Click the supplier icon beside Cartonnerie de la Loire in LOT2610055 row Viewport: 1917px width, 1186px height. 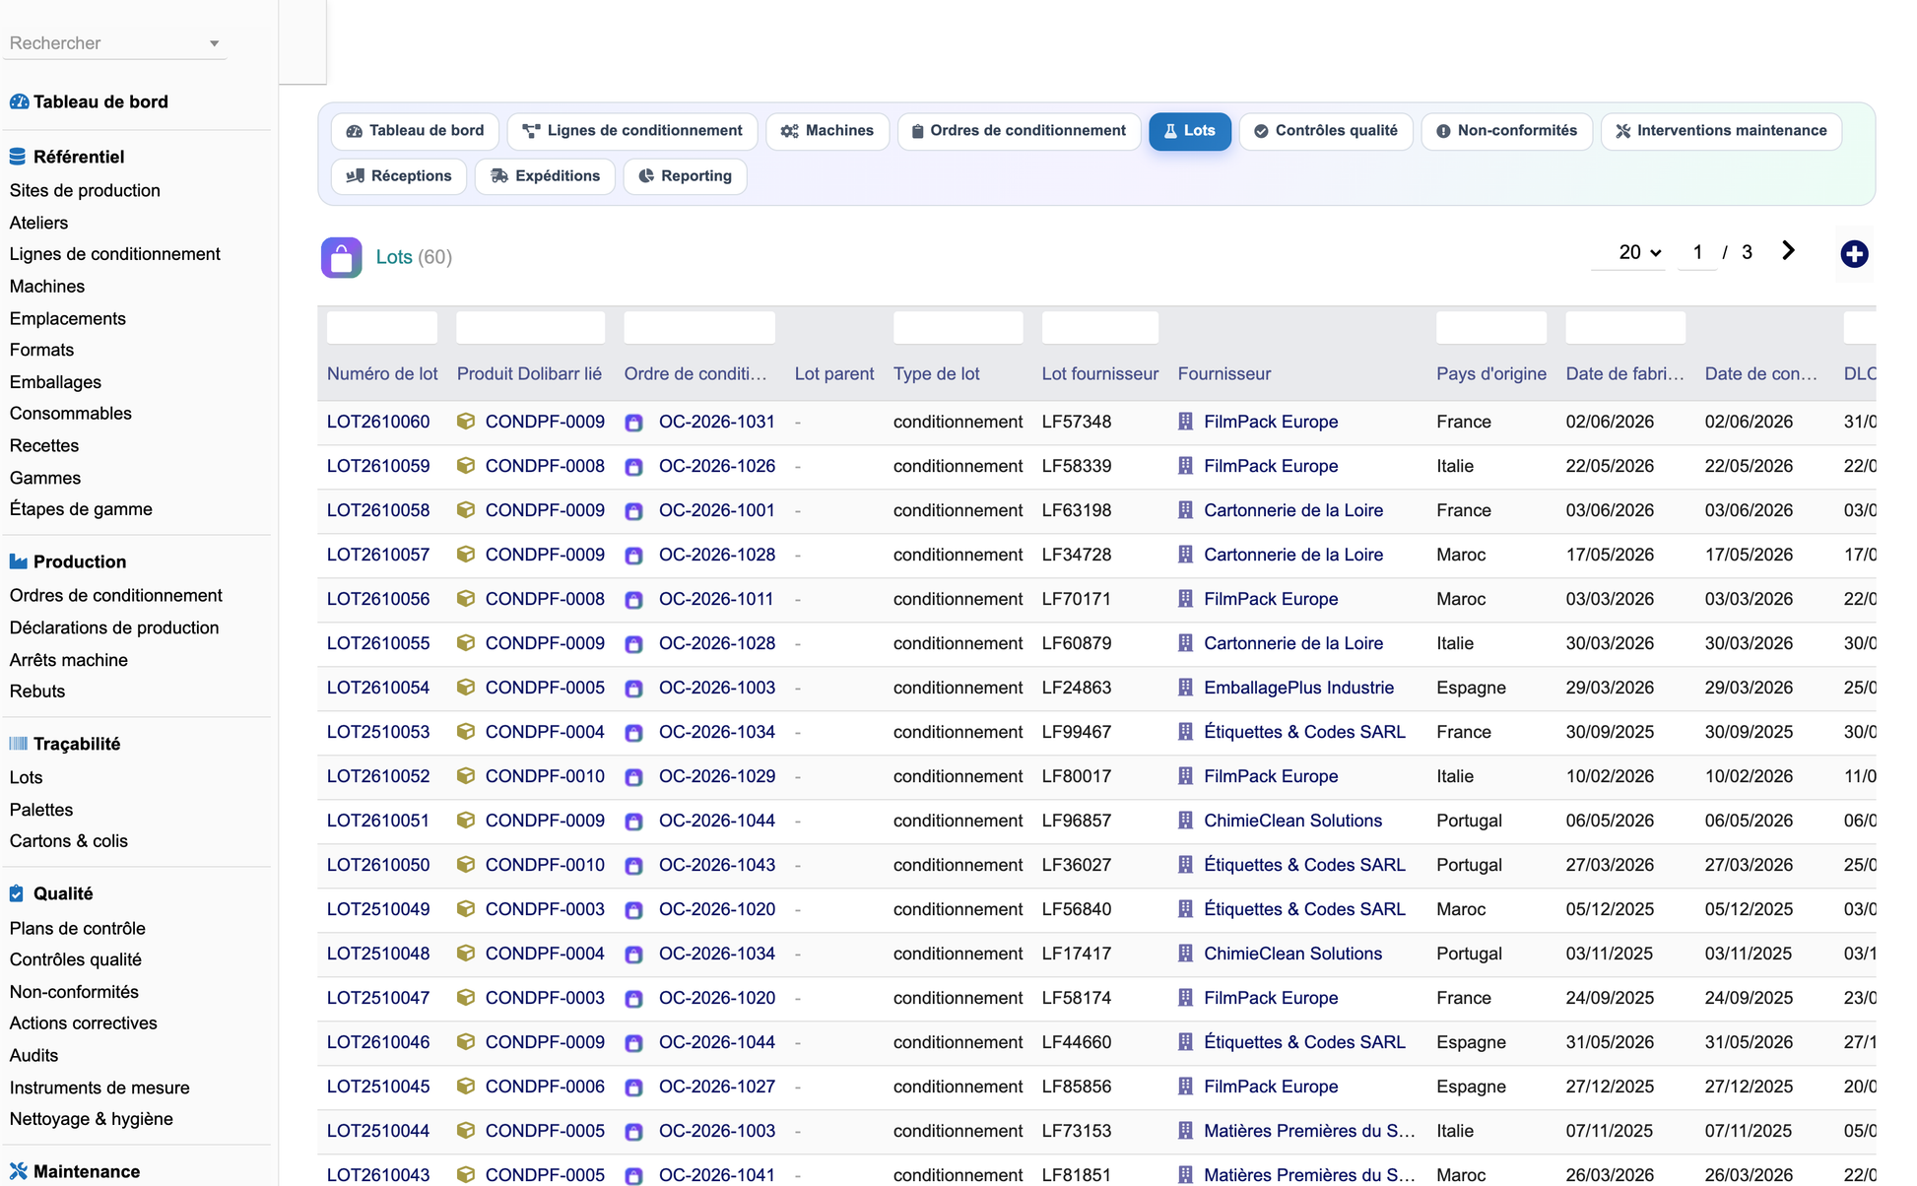pyautogui.click(x=1185, y=643)
